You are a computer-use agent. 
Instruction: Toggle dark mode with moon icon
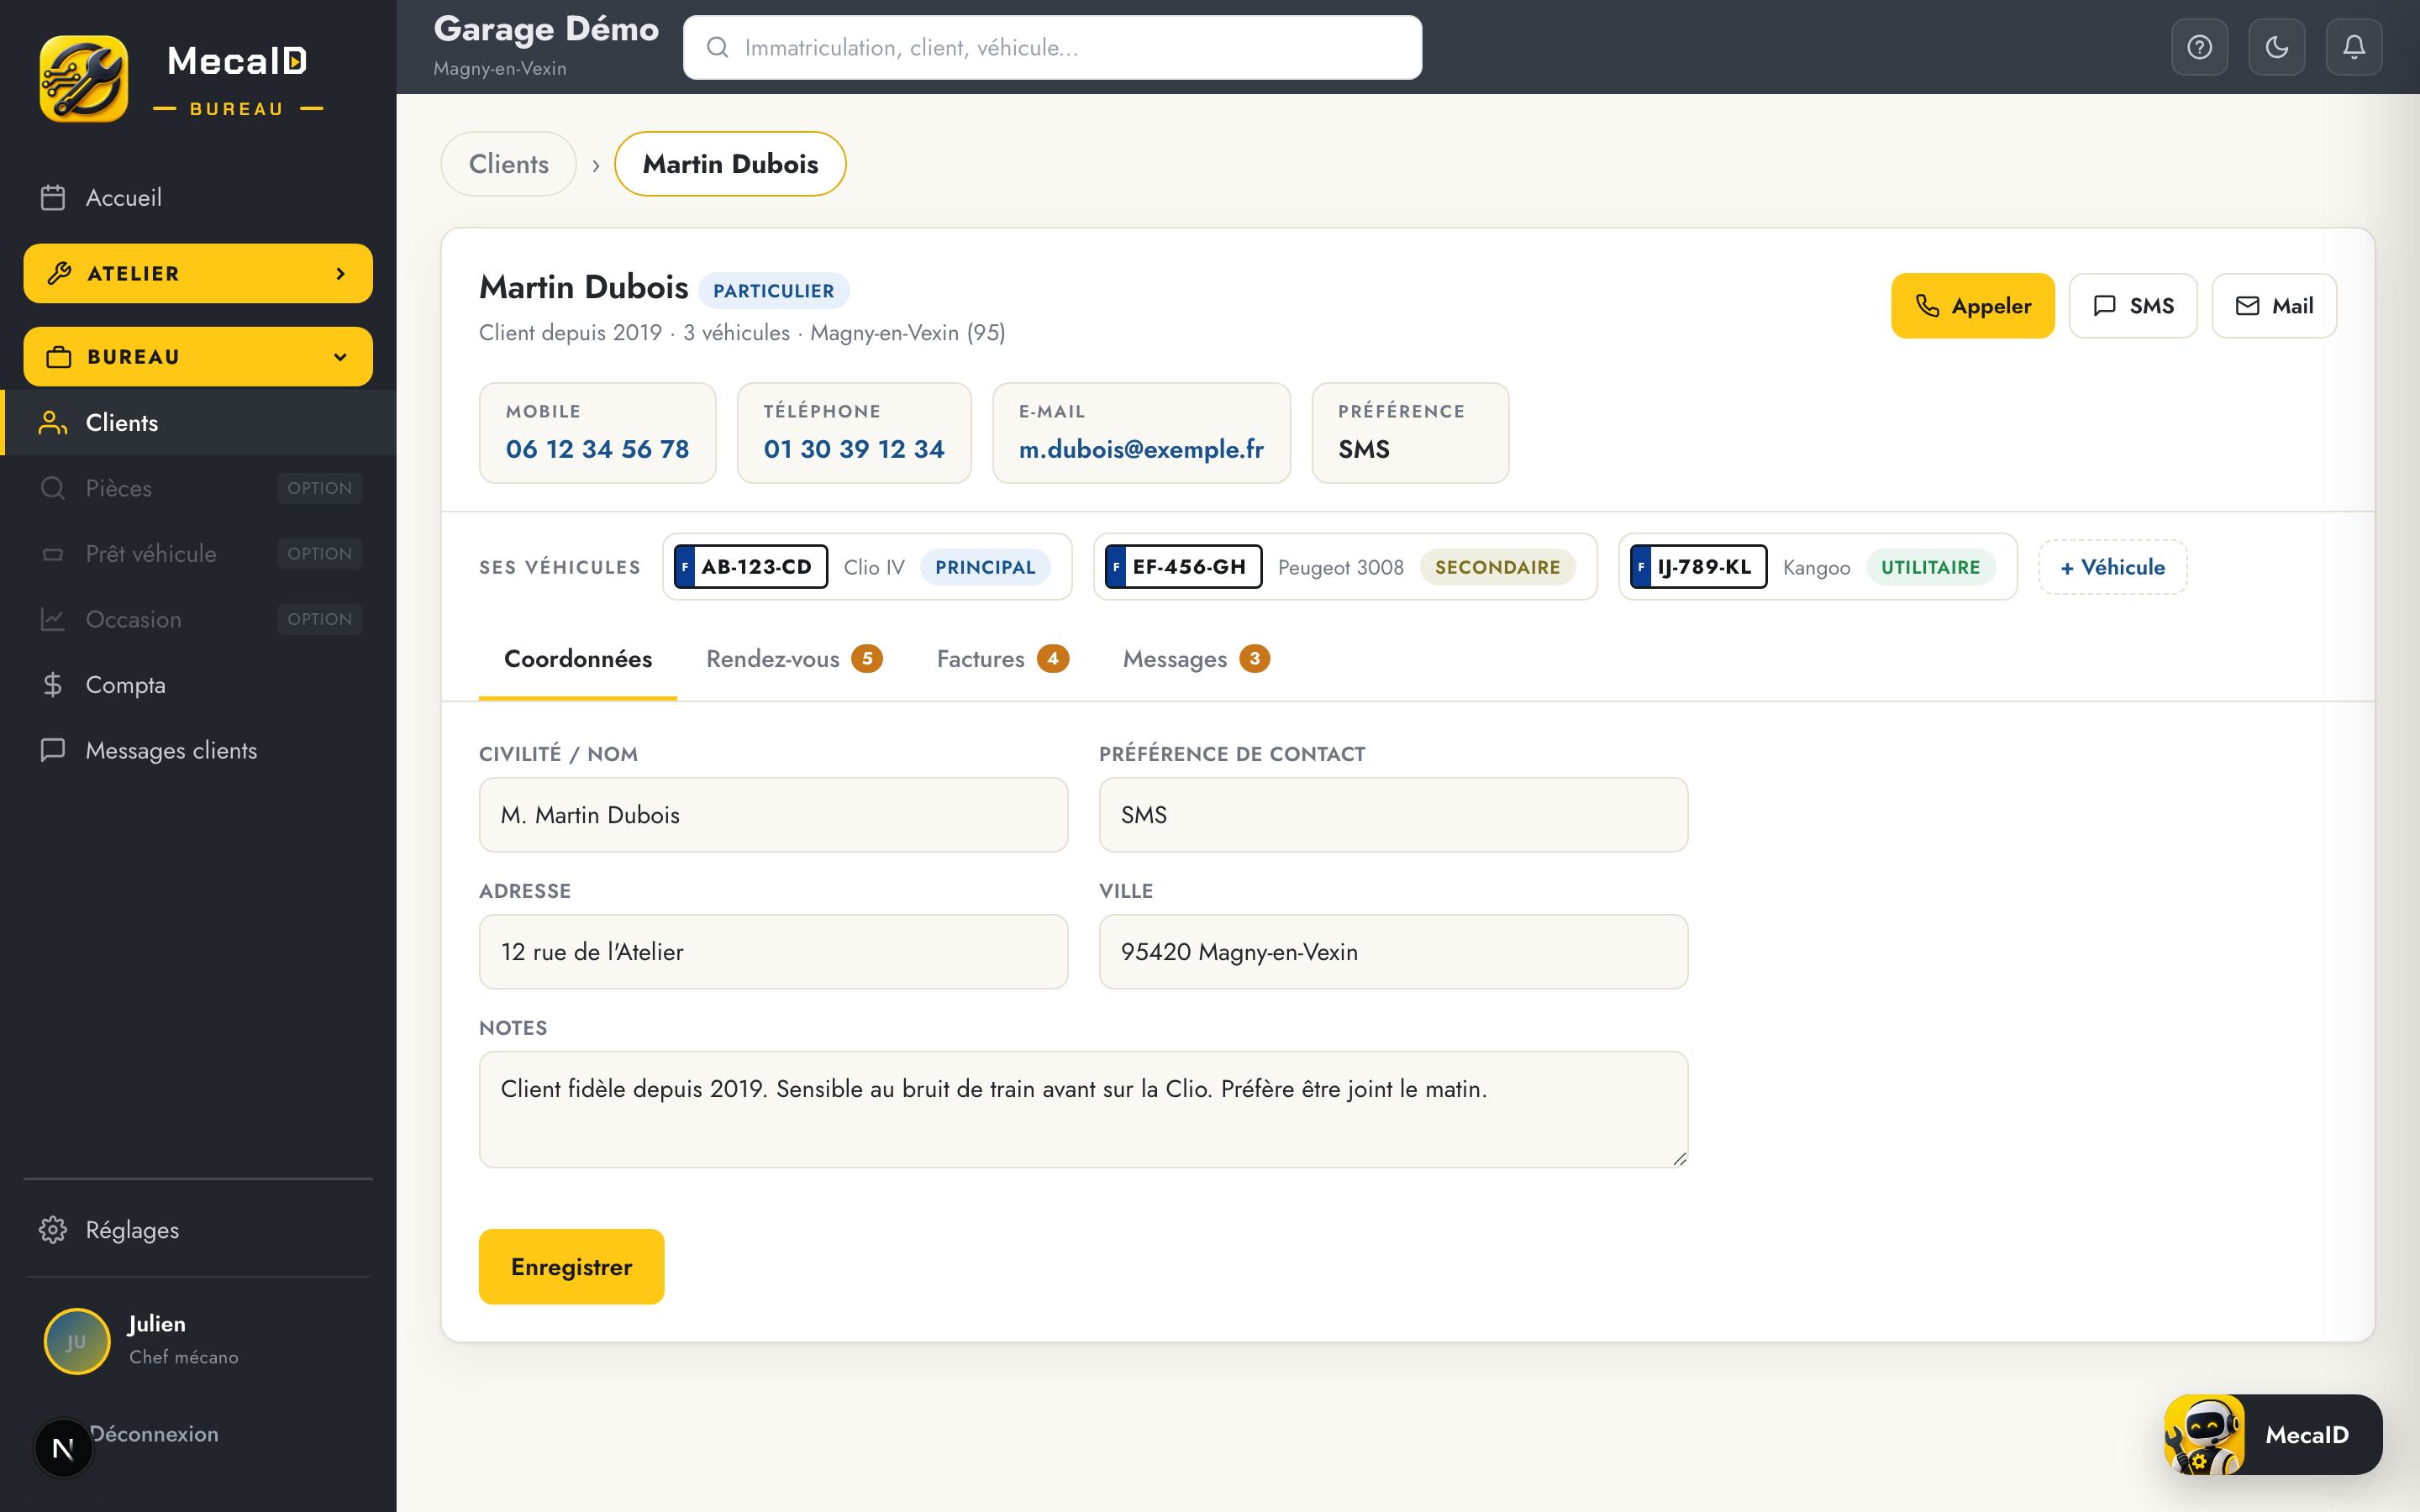[x=2276, y=47]
